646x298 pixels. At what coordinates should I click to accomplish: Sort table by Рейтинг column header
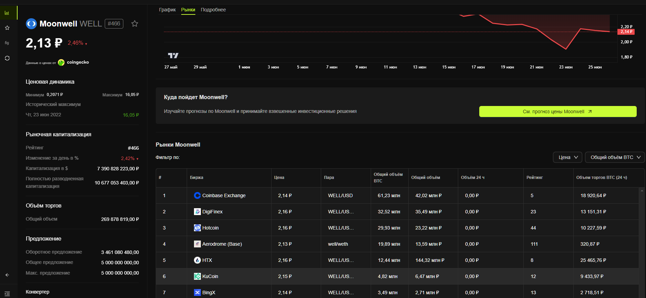point(534,178)
